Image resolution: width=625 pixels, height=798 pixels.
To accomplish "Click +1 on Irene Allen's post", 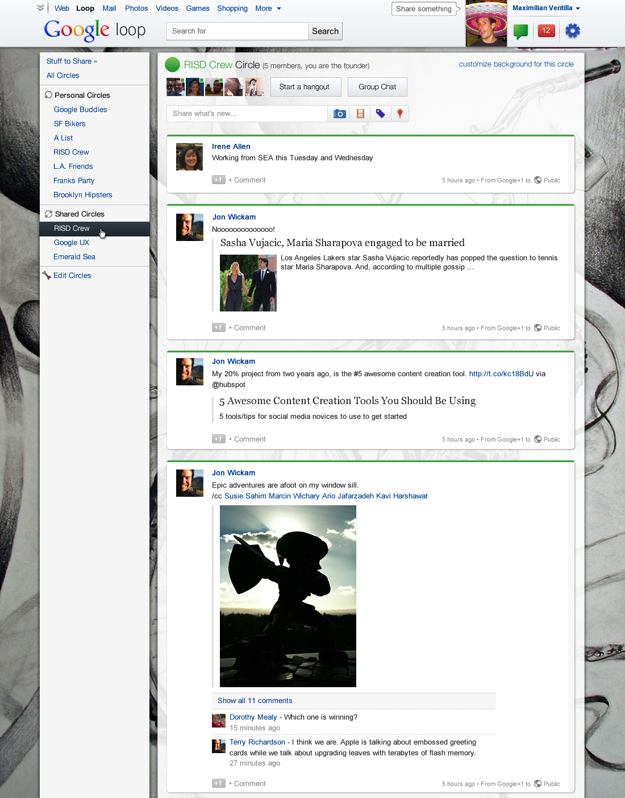I will [x=219, y=180].
